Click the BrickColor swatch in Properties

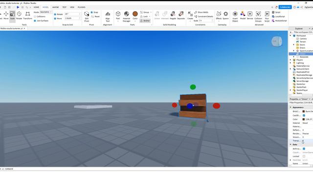pyautogui.click(x=304, y=111)
